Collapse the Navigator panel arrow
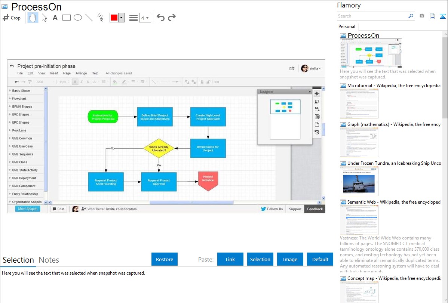The image size is (448, 303). point(309,92)
